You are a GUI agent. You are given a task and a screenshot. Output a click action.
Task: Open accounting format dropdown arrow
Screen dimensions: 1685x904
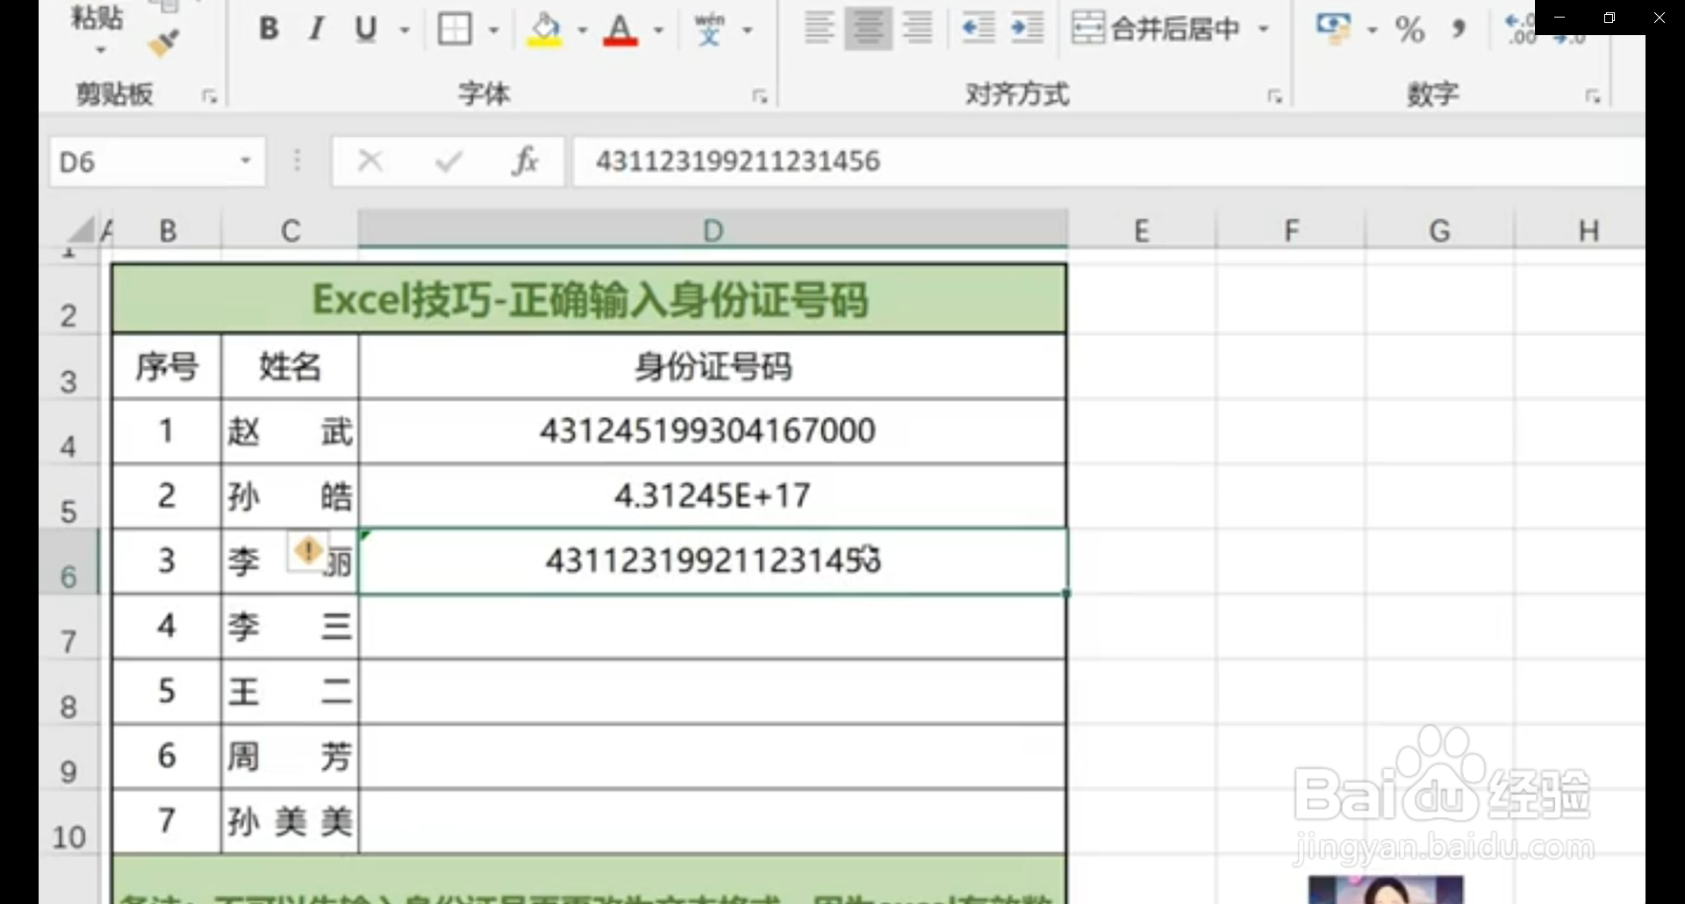1372,30
